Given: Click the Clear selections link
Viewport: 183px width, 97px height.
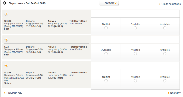Looking at the screenshot, I should (171, 4).
